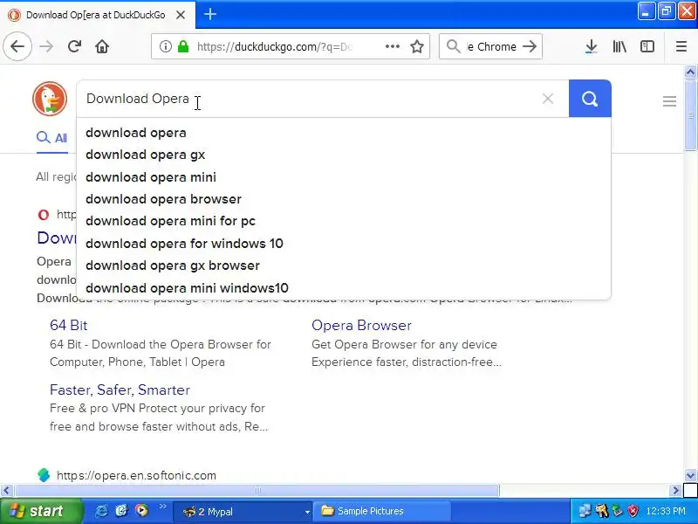The height and width of the screenshot is (524, 698).
Task: Open the DuckDuckGo page side menu
Action: [x=669, y=101]
